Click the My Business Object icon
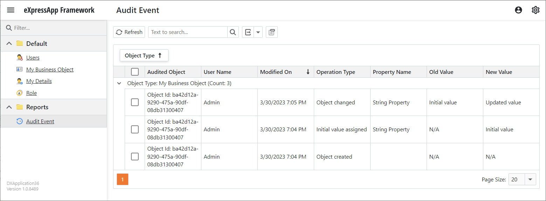 point(20,69)
